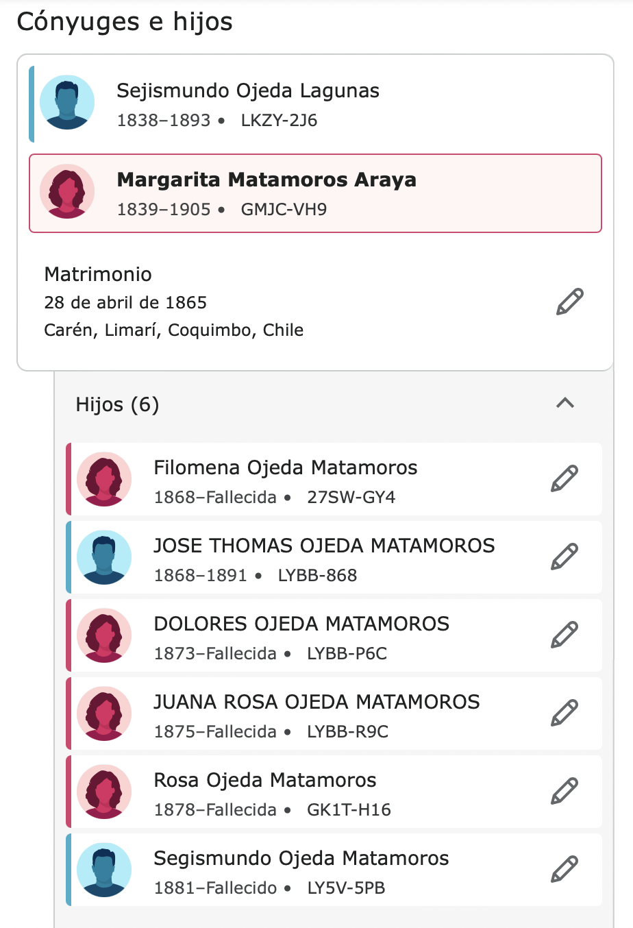This screenshot has width=633, height=928.
Task: Collapse the Hijos (6) list using the chevron
Action: pyautogui.click(x=565, y=403)
